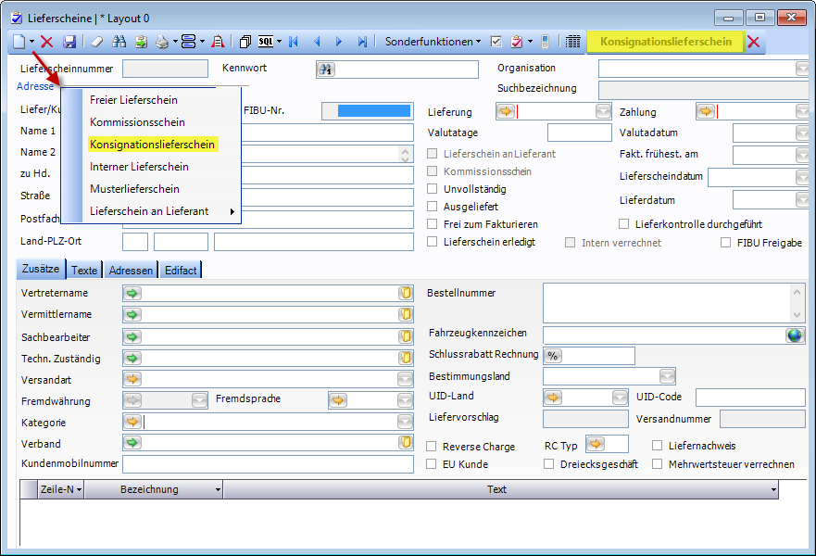Click the SQL toolbar icon
The height and width of the screenshot is (556, 816).
click(x=266, y=42)
